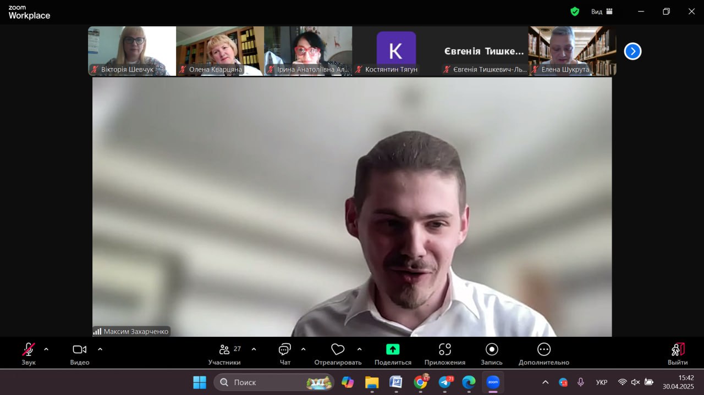Viewport: 704px width, 395px height.
Task: Open the Apps (Приложения) icon
Action: click(444, 349)
